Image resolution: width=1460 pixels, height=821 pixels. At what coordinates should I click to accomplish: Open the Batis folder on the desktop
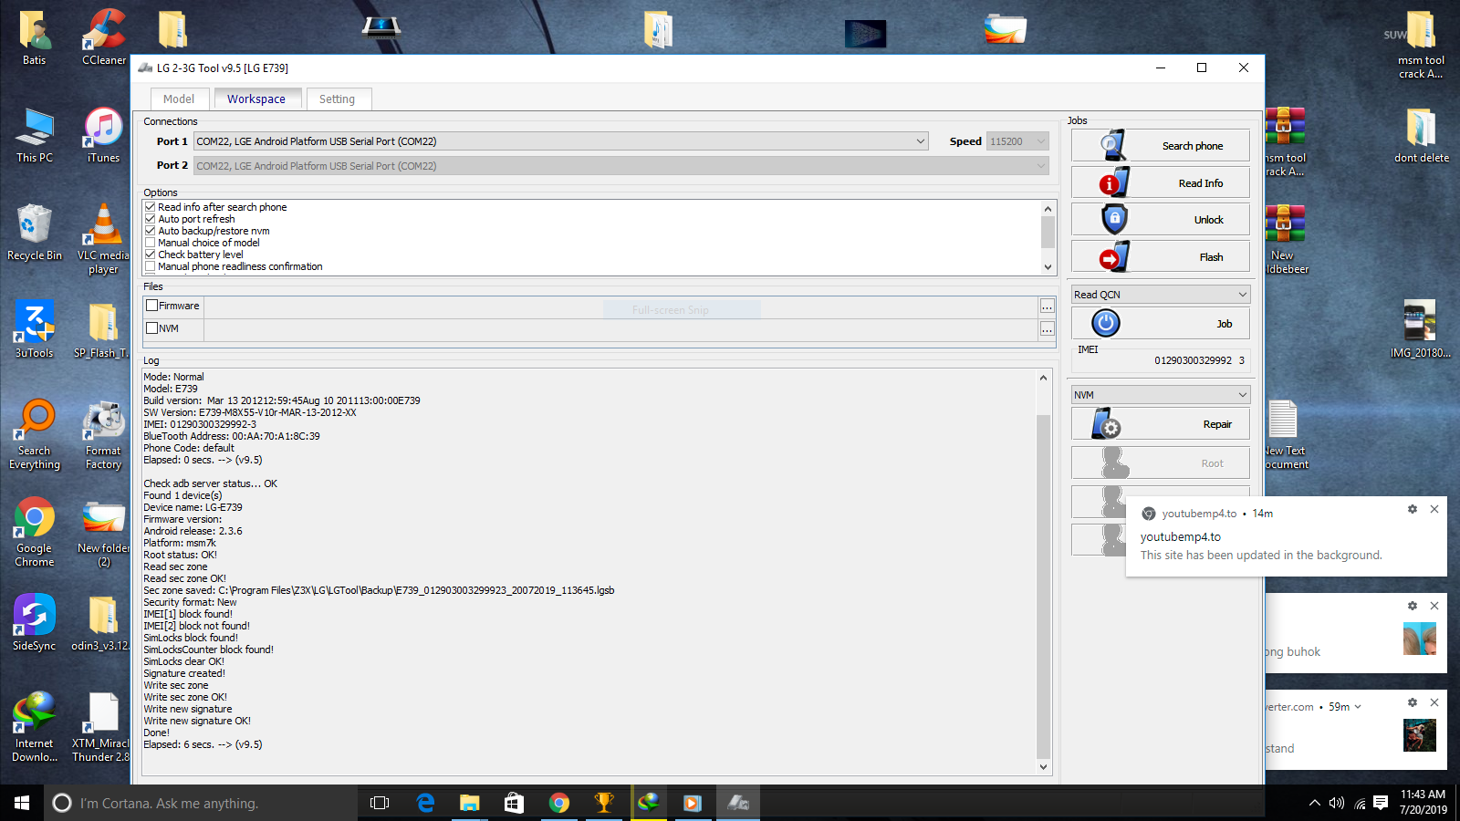[35, 37]
